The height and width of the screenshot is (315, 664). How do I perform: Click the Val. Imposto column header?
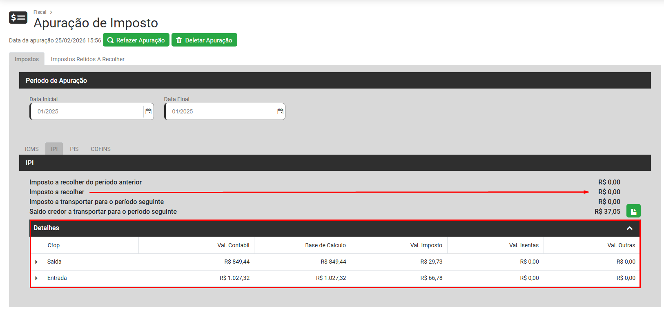pos(426,245)
